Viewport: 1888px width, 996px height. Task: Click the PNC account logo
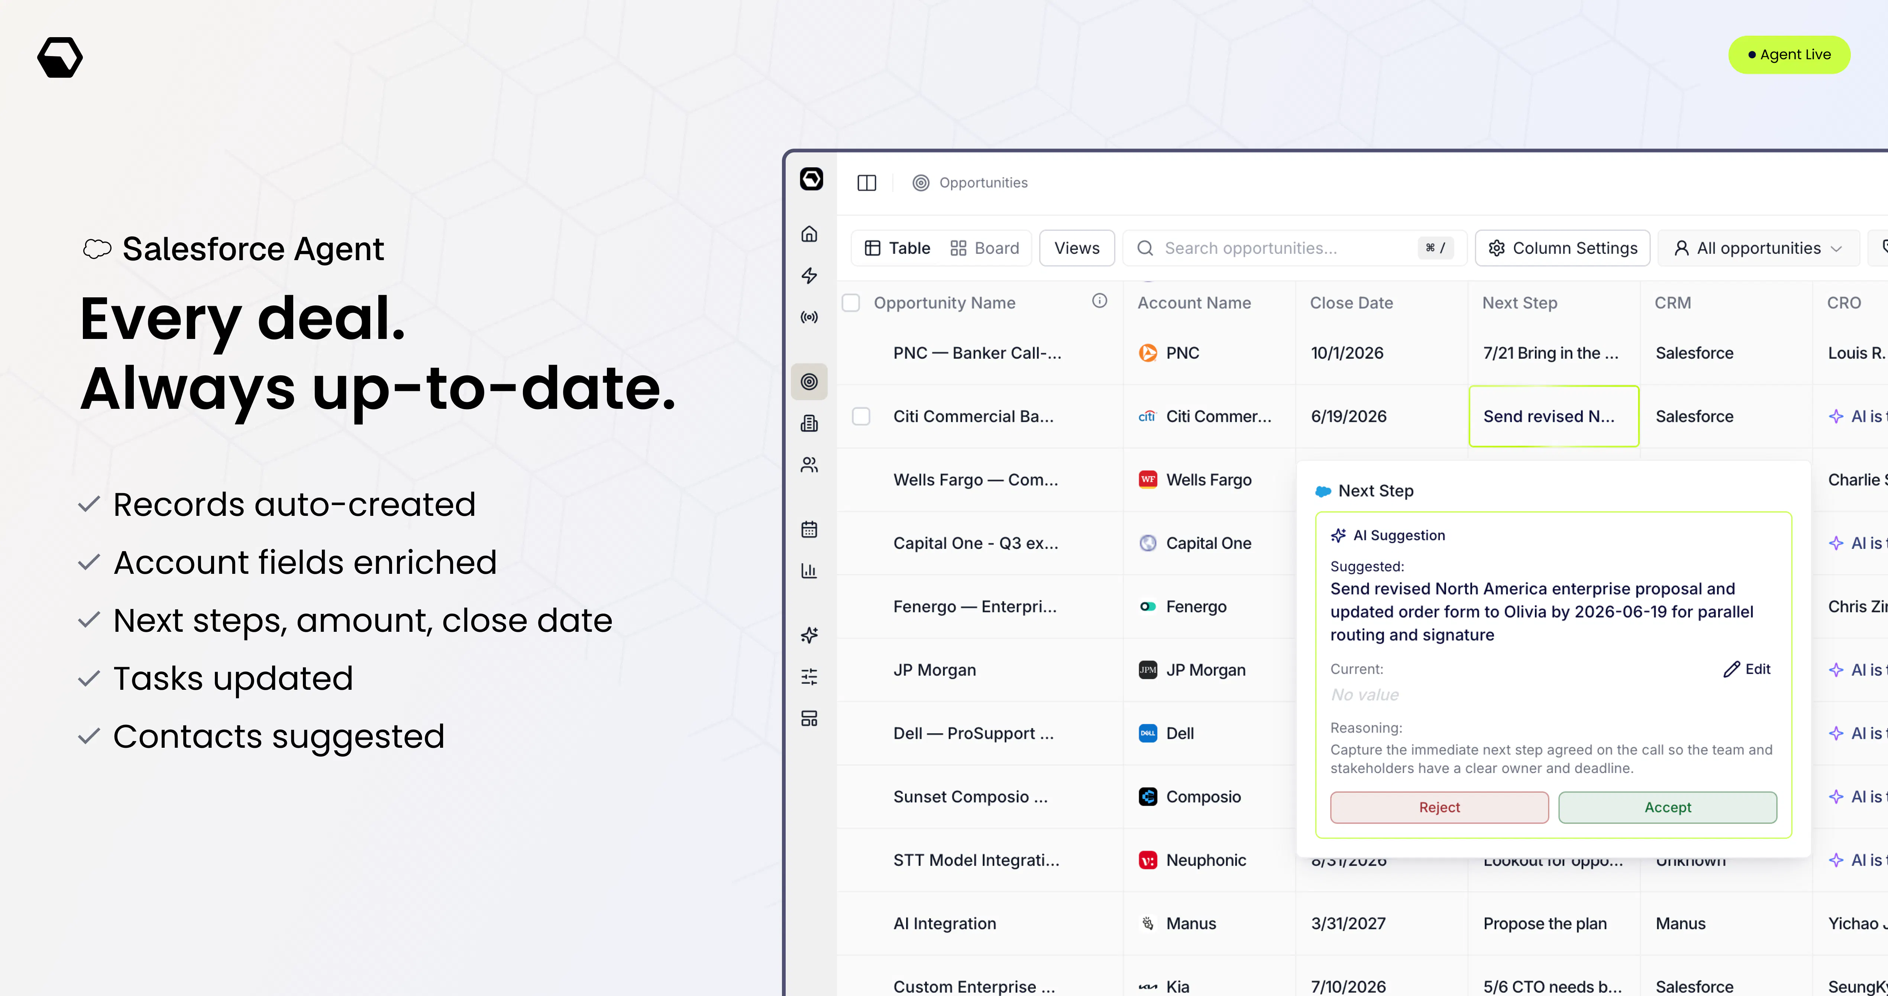pos(1148,353)
